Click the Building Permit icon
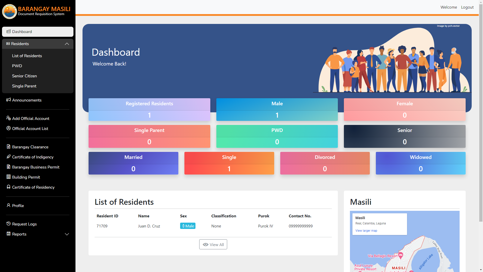This screenshot has height=272, width=483. pos(8,177)
